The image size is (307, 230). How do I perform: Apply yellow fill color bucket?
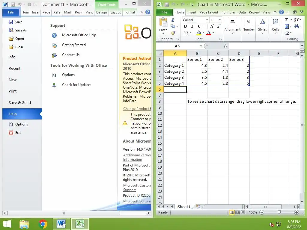[x=199, y=33]
